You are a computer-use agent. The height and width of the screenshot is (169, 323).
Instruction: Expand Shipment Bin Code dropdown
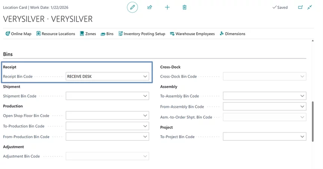(x=145, y=96)
